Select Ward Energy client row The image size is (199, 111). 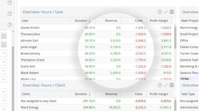point(96,107)
